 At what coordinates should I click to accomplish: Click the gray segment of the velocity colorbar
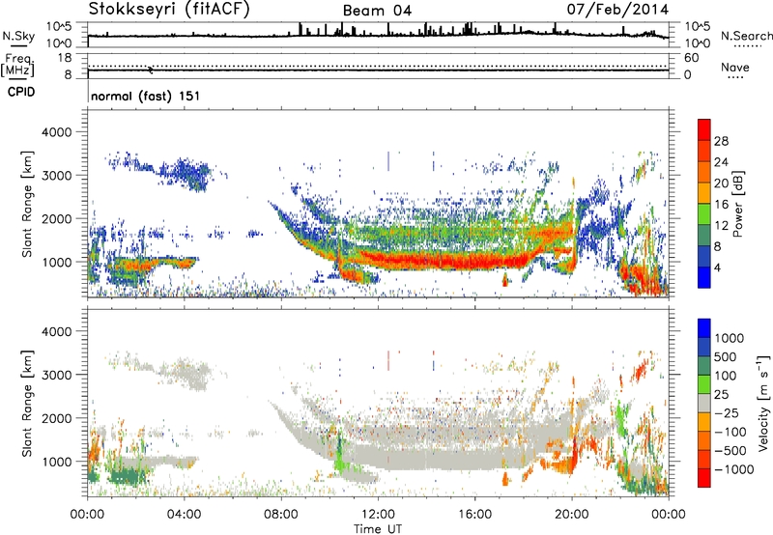coord(704,403)
